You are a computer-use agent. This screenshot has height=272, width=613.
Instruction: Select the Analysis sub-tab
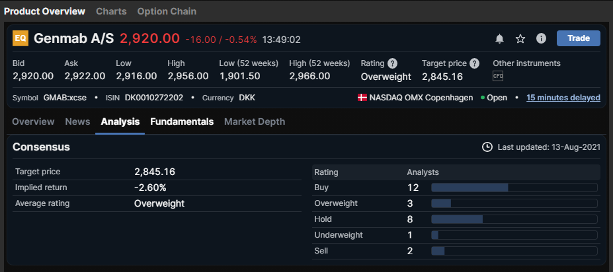point(120,121)
